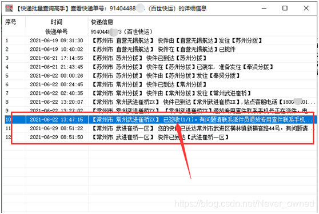
Task: Select highlighted time cell 2021-06-22 13:47:15
Action: pyautogui.click(x=57, y=120)
